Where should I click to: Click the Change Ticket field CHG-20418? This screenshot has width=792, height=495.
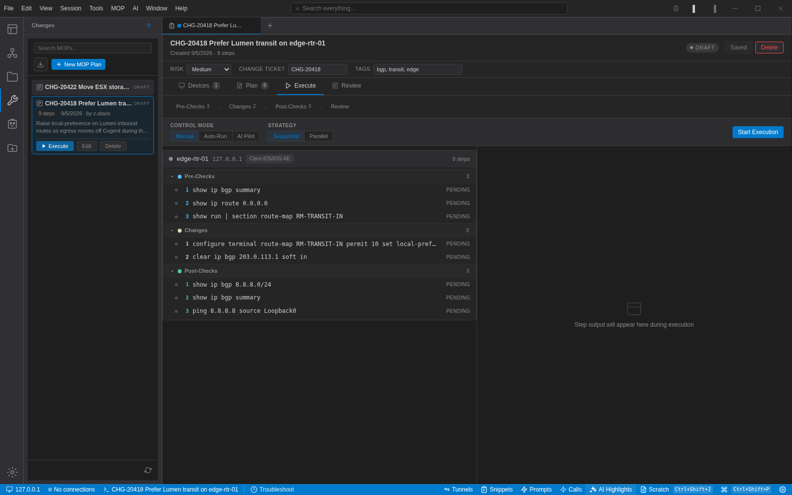(318, 69)
